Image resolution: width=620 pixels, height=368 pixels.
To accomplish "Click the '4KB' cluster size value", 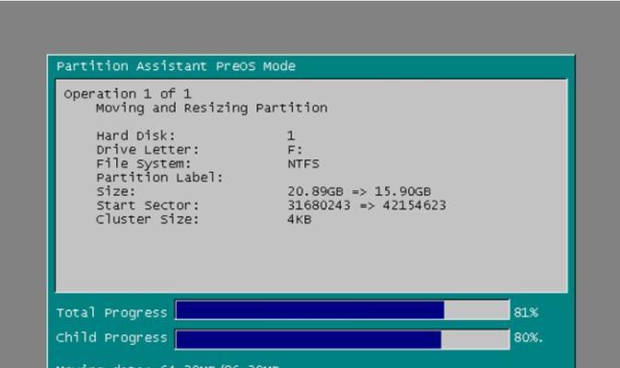I will (299, 219).
